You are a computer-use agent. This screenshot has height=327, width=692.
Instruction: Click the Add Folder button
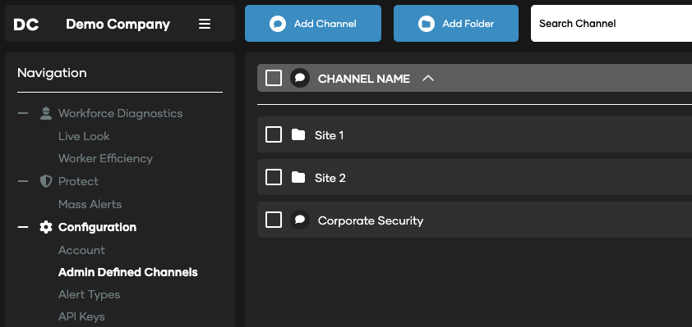[456, 23]
